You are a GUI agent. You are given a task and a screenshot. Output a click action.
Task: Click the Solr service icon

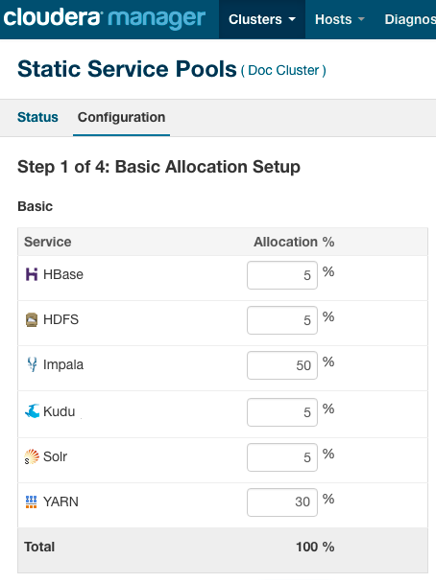pyautogui.click(x=32, y=456)
